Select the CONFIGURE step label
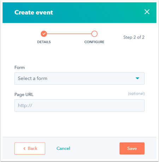The height and width of the screenshot is (162, 159). pos(94,42)
